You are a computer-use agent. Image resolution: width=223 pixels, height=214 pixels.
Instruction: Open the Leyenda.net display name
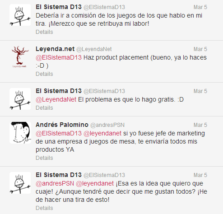(55, 49)
